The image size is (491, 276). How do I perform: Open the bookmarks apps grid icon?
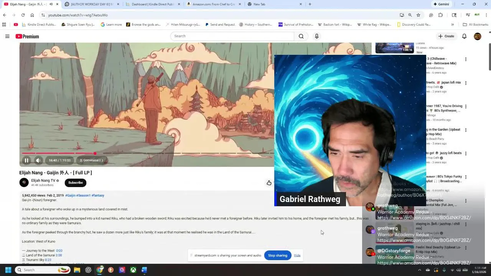(4, 25)
